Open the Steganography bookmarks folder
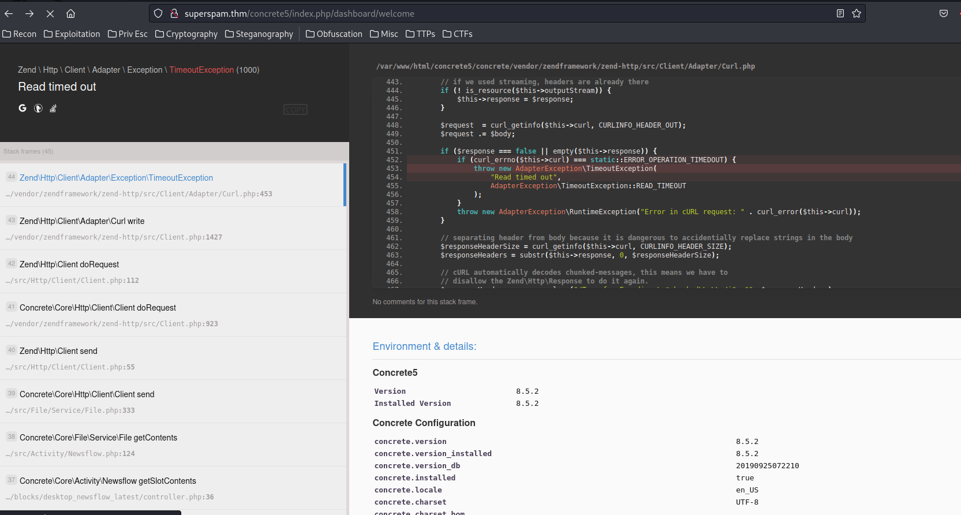The image size is (961, 515). tap(259, 34)
